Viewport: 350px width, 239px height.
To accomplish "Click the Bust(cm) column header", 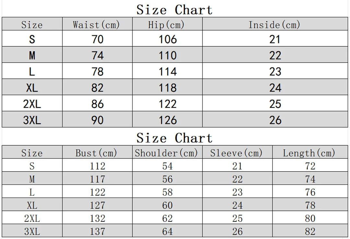I will pos(96,153).
